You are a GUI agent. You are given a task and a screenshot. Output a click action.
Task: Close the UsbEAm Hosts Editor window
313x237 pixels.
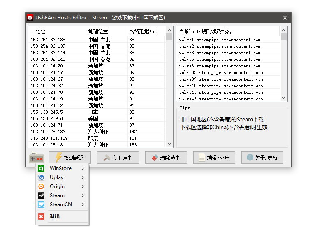tap(285, 18)
